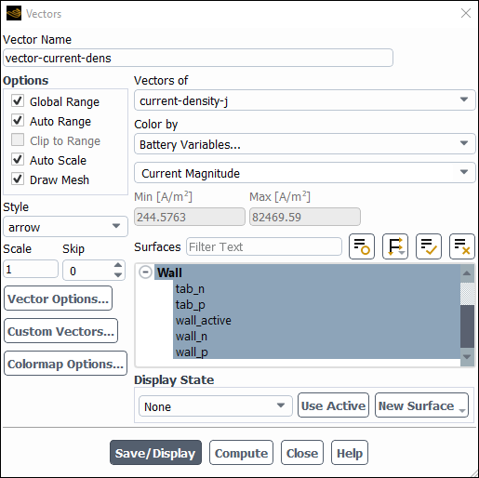Click the Surfaces Filter Text field

point(264,246)
